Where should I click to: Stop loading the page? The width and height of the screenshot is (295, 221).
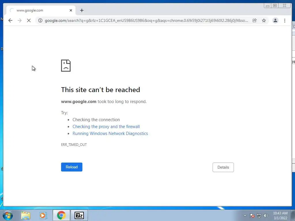[29, 20]
